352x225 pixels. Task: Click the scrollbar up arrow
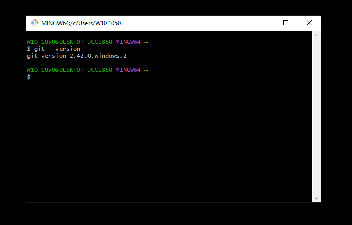coord(316,35)
